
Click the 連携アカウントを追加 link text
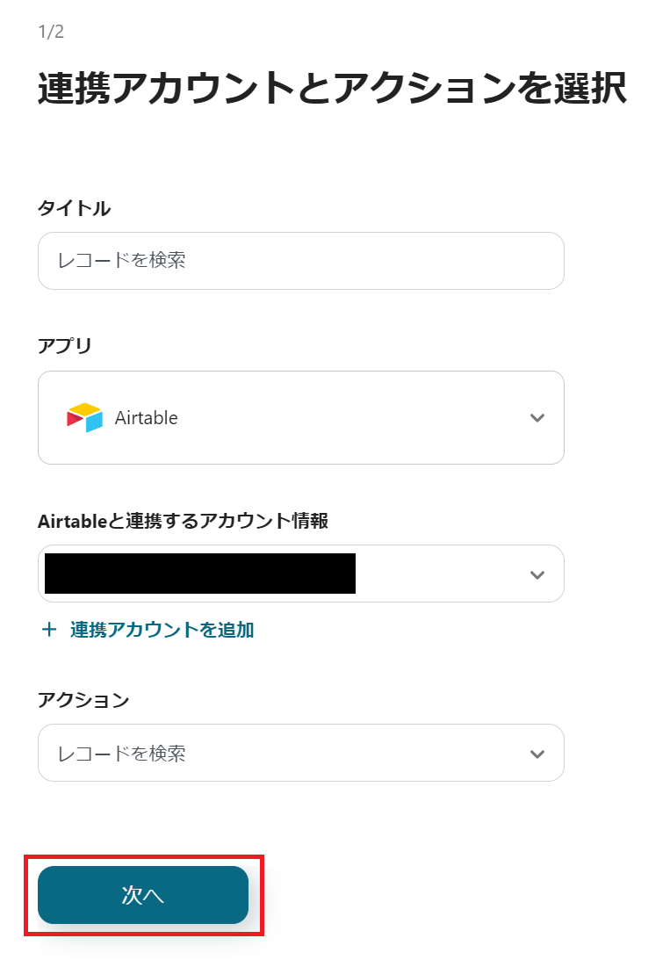(162, 630)
